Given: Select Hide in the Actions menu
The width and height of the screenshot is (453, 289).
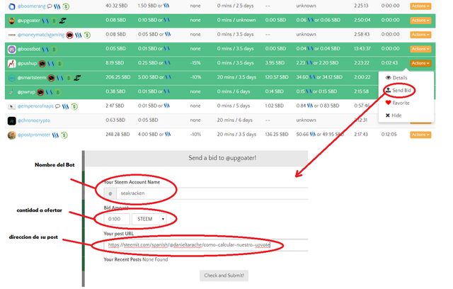Looking at the screenshot, I should 394,115.
